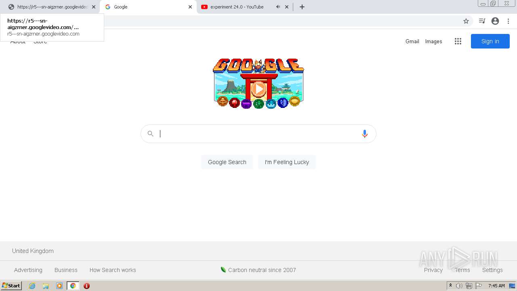
Task: Bookmark this page with the star icon
Action: tap(466, 21)
